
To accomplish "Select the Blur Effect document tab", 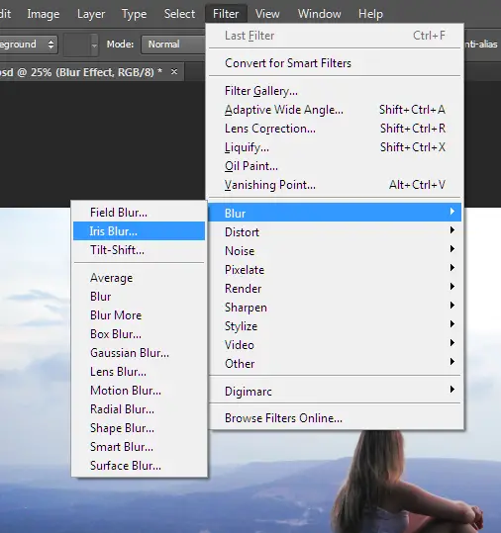I will (x=81, y=72).
